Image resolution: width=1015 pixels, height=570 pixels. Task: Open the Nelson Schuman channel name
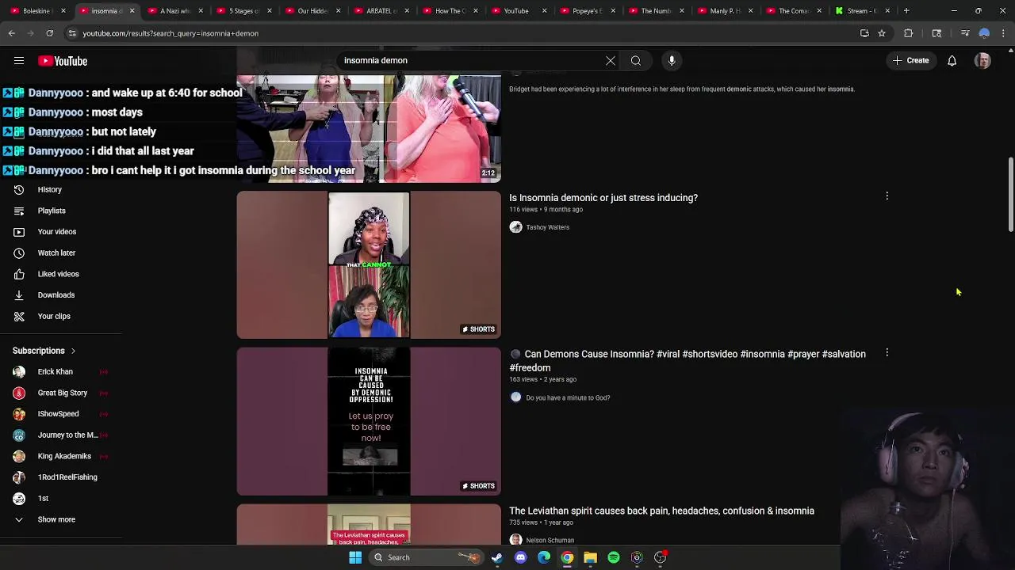click(550, 541)
